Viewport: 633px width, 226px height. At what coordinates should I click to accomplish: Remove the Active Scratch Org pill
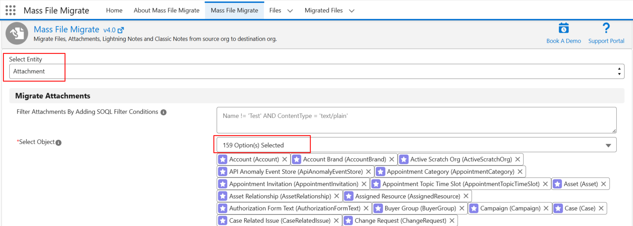[x=518, y=159]
